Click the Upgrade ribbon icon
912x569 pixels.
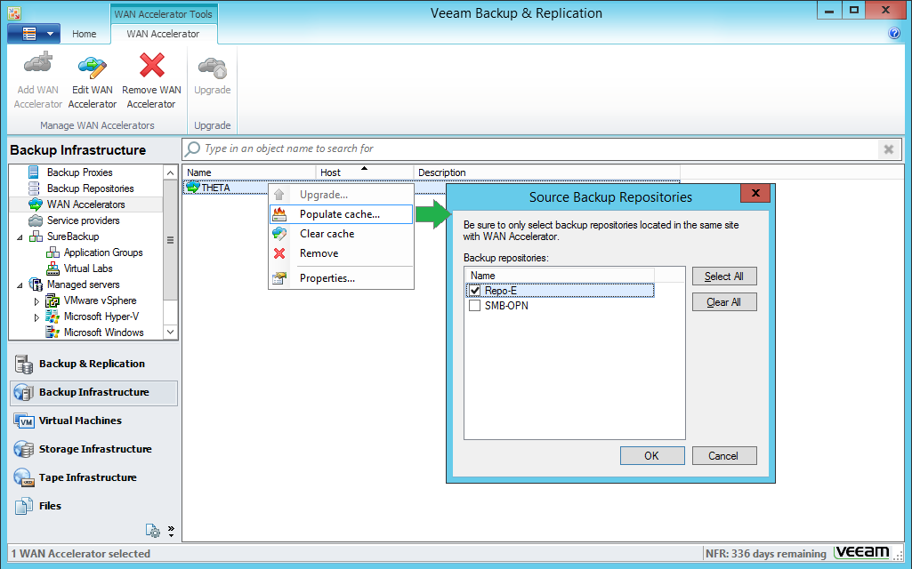[213, 68]
